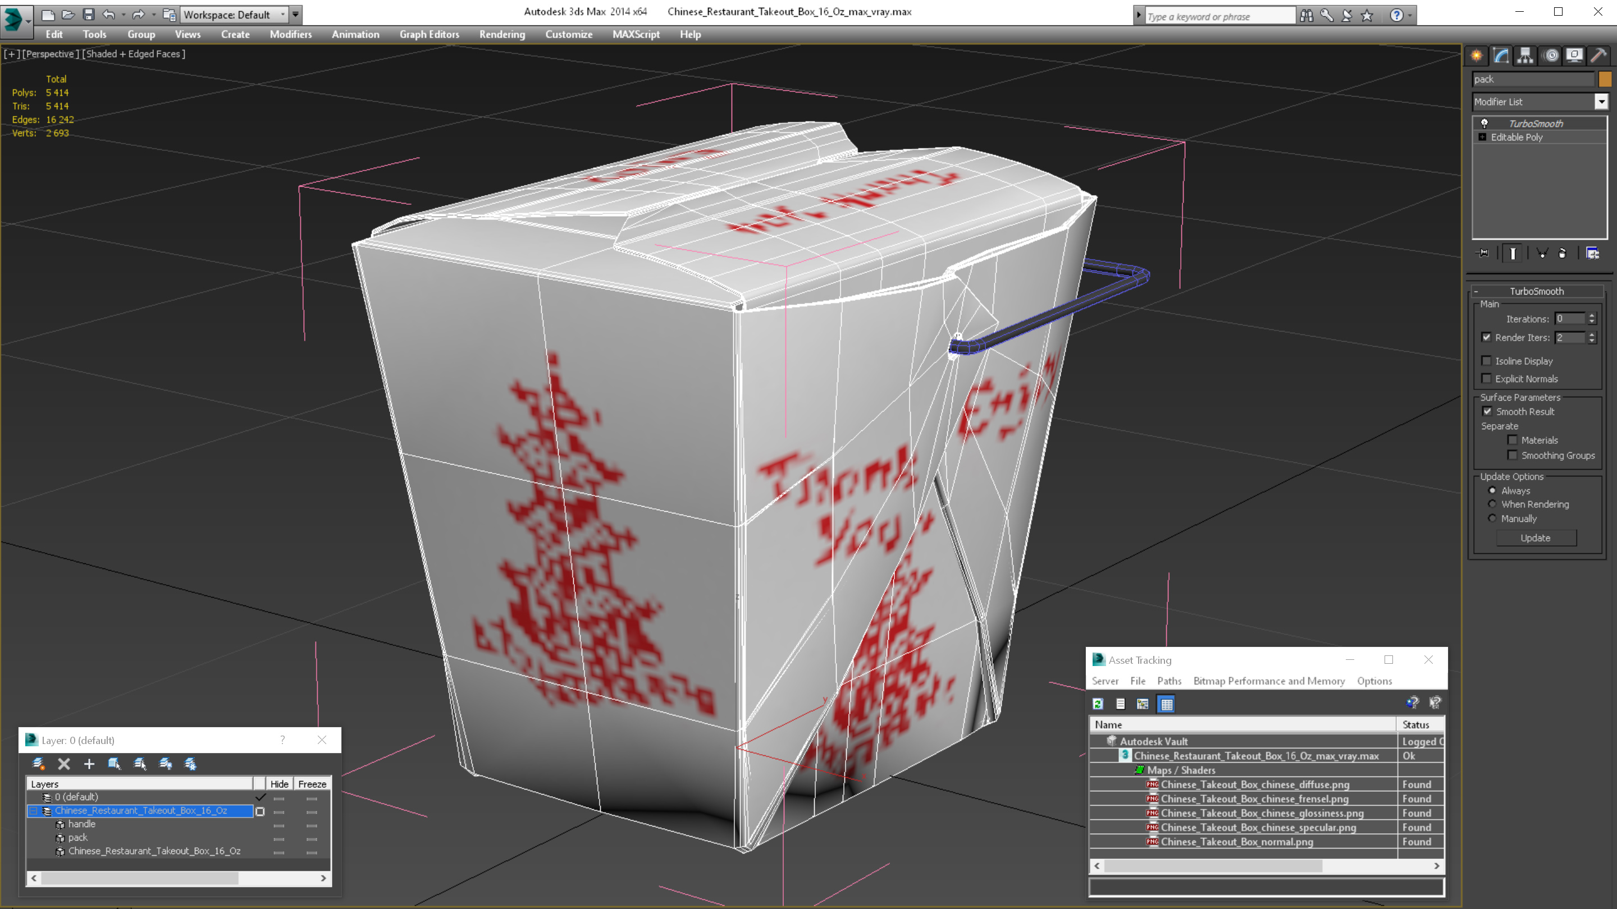Viewport: 1617px width, 909px height.
Task: Click Hide/Unhide All Layers icon
Action: pos(166,764)
